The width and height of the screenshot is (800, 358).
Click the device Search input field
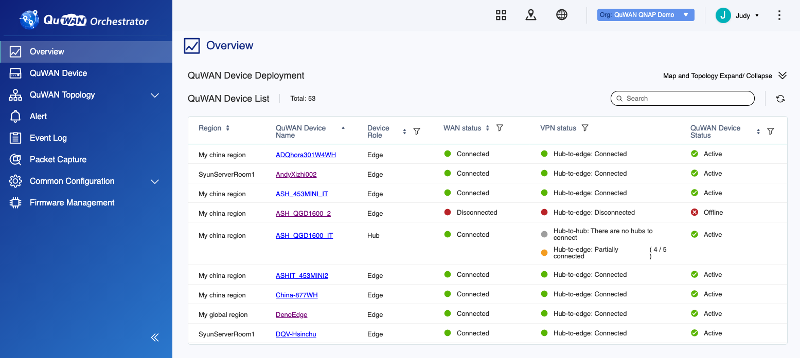682,98
